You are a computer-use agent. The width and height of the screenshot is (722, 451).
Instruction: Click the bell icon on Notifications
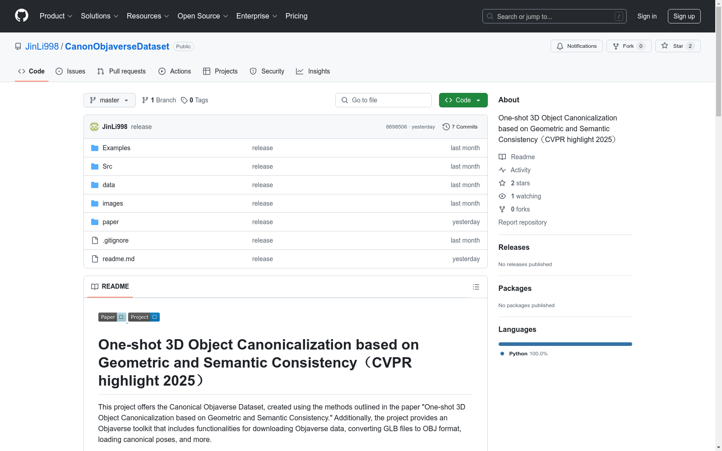coord(560,46)
